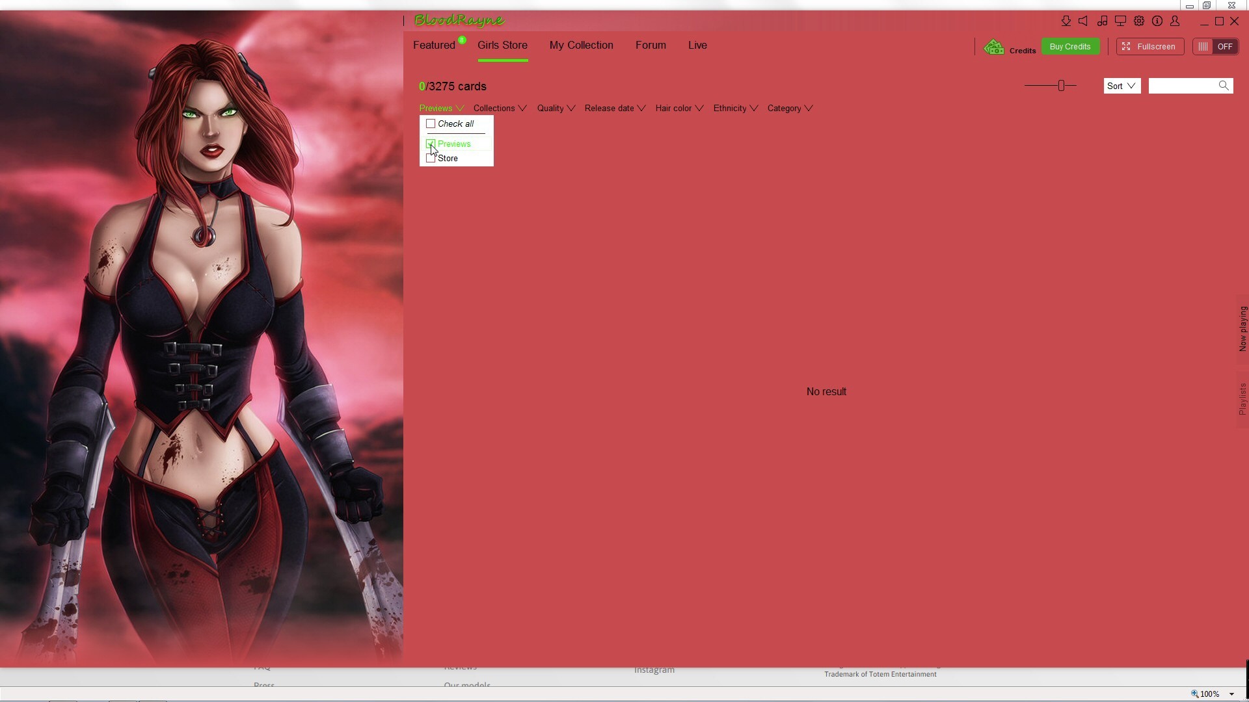Click the outer window restore button
The width and height of the screenshot is (1249, 702).
pos(1207,5)
